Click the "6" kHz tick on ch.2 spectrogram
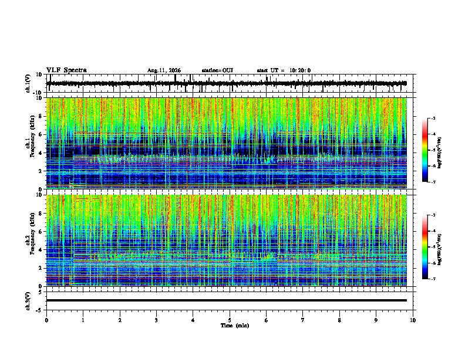This screenshot has height=359, width=465. 41,232
